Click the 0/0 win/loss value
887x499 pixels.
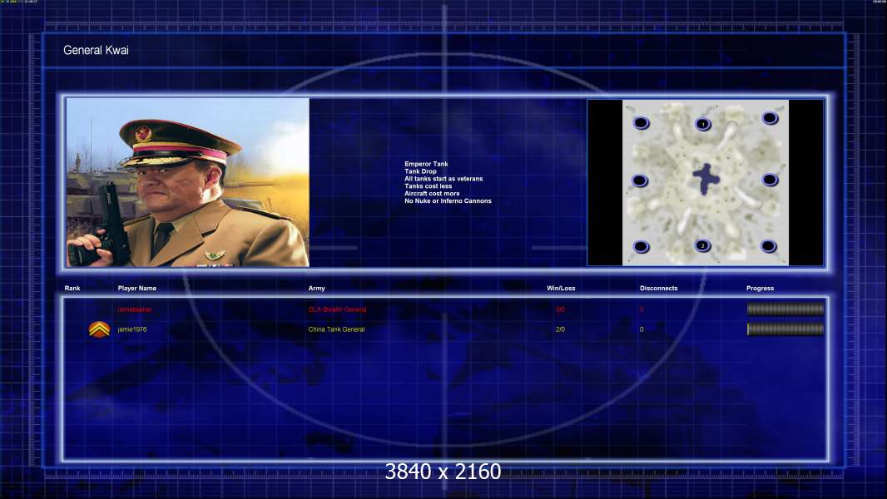point(560,309)
